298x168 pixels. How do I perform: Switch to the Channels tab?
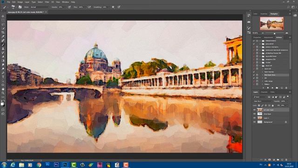[x=264, y=92]
